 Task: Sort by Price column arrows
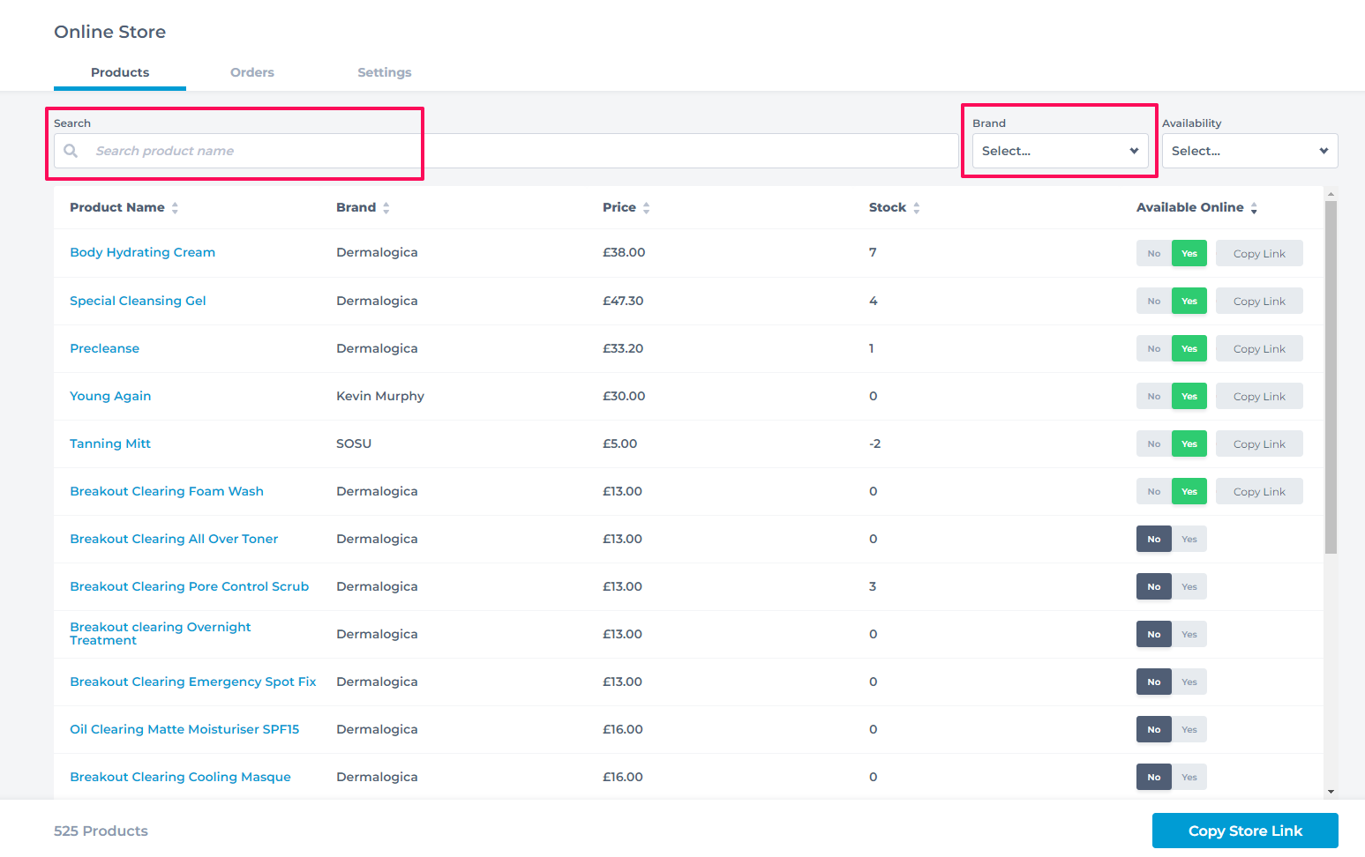click(x=646, y=208)
